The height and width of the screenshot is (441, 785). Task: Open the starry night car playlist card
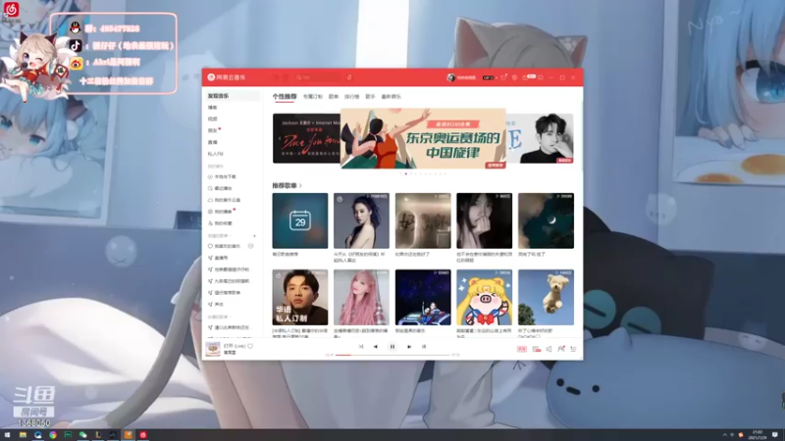tap(423, 297)
